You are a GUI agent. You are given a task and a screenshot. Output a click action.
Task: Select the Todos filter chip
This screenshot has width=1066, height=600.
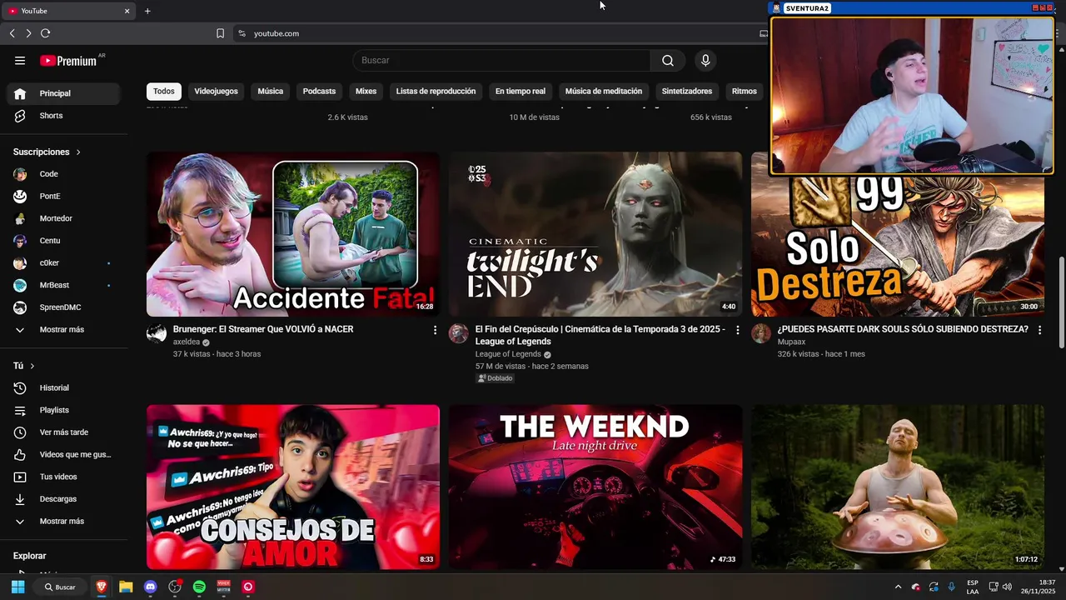(164, 92)
